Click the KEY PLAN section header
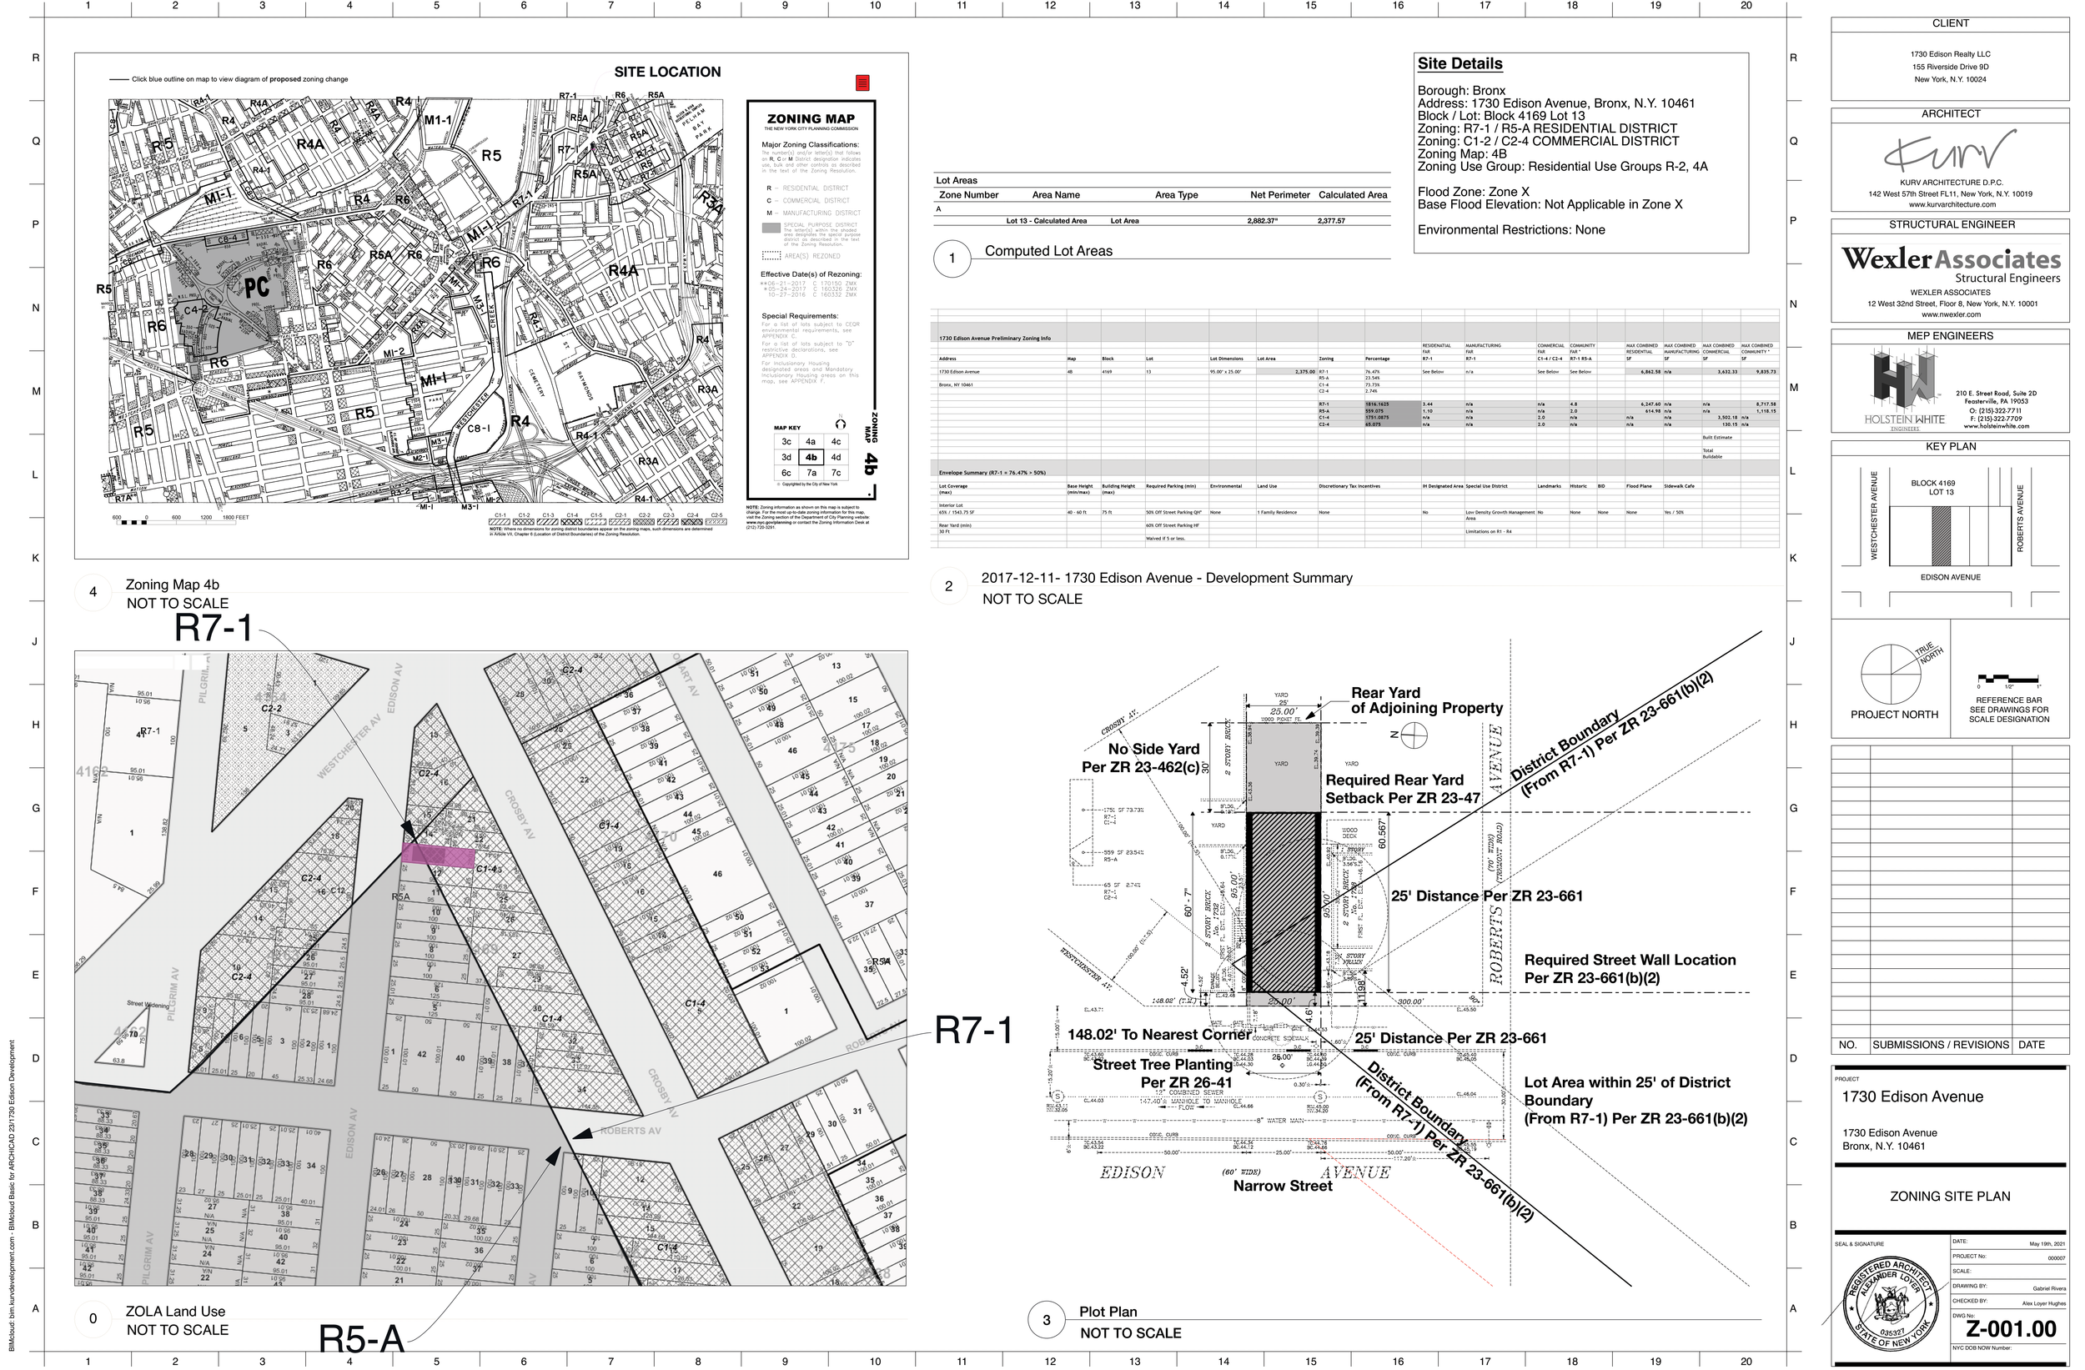This screenshot has width=2085, height=1370. pos(1950,448)
